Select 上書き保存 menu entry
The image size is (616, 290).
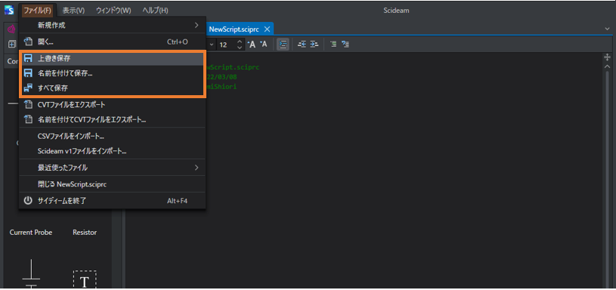coord(112,58)
